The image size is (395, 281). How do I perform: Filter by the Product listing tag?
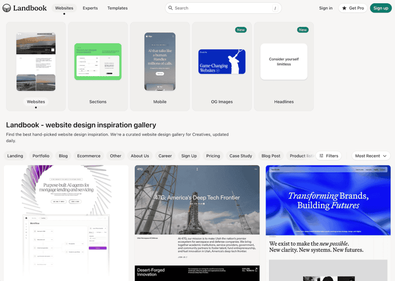(x=301, y=156)
